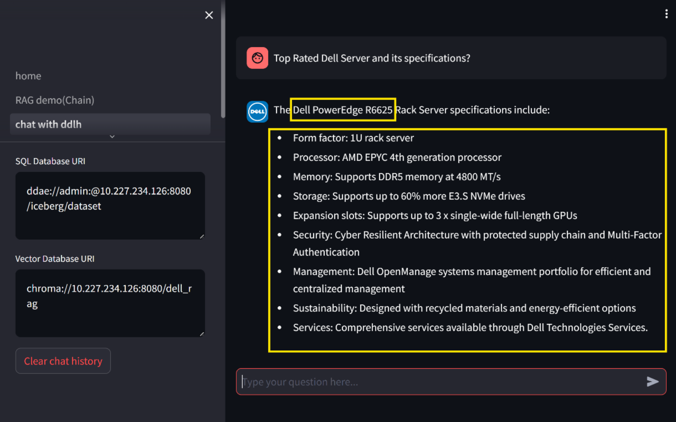Focus the SQL Database URI text area

pyautogui.click(x=110, y=206)
